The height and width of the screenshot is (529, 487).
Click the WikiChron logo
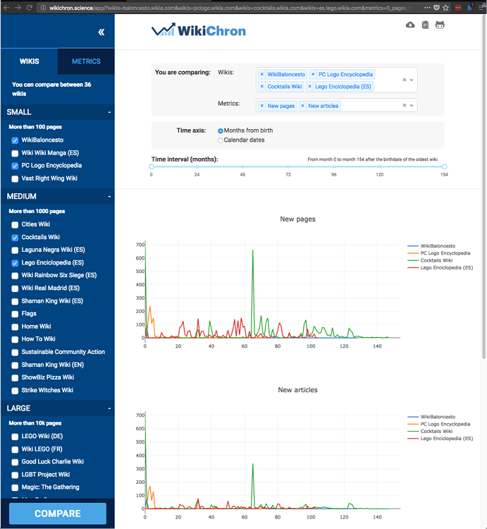(x=199, y=30)
